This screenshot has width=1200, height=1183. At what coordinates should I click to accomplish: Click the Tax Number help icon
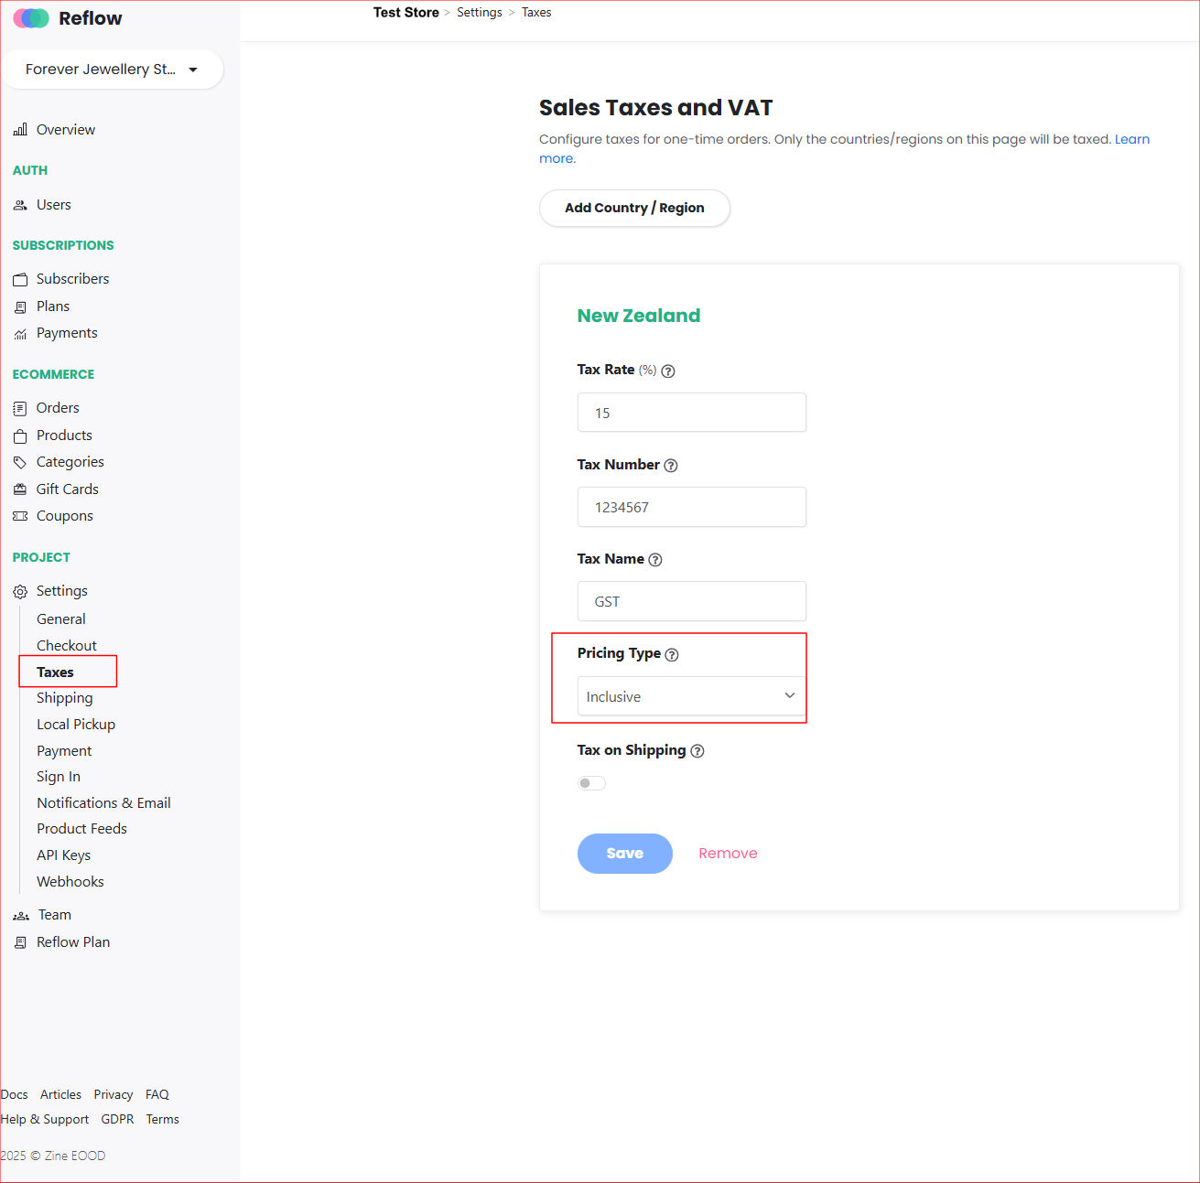click(x=671, y=466)
